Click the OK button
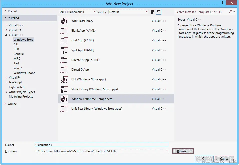The width and height of the screenshot is (239, 165). 204,158
